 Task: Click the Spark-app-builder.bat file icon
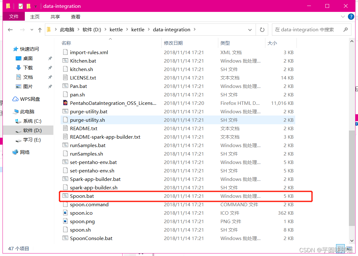coord(65,179)
